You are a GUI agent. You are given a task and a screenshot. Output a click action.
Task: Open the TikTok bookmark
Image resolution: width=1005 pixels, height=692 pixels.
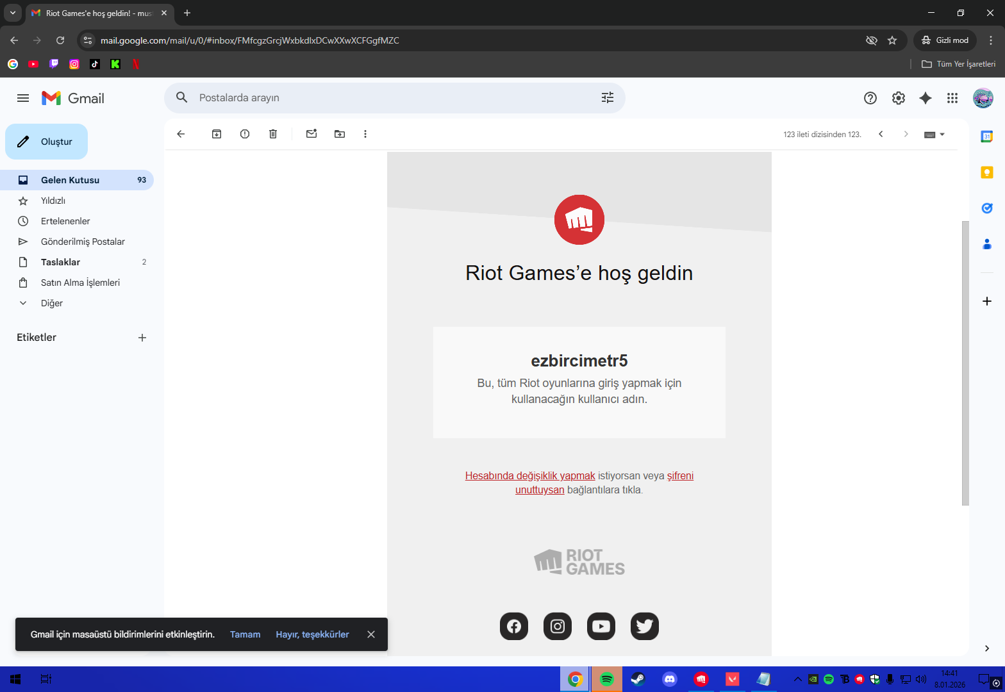point(95,64)
